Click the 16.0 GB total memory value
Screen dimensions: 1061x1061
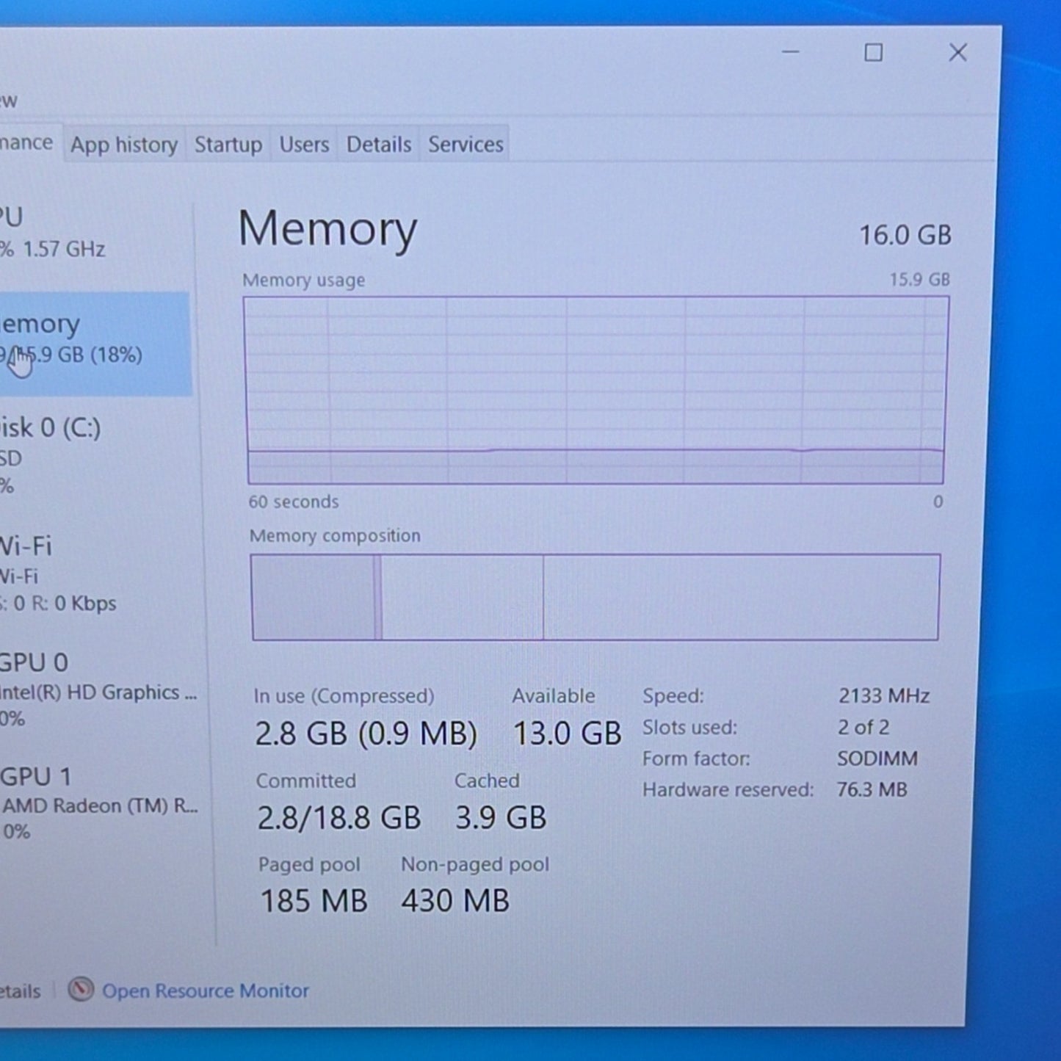click(905, 235)
